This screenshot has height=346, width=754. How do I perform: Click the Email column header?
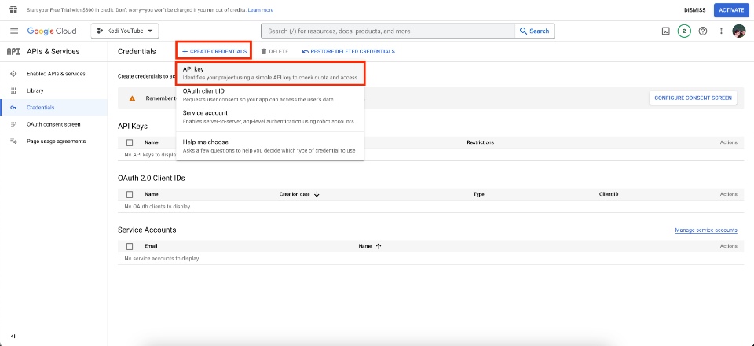click(x=151, y=246)
